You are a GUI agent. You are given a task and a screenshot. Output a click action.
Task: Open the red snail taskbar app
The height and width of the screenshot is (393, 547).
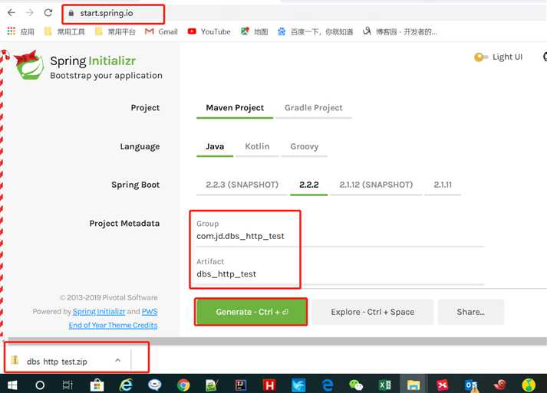[500, 385]
